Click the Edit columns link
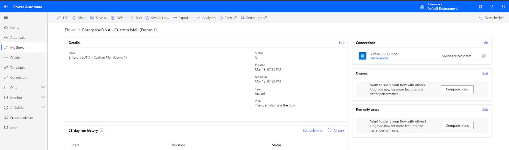This screenshot has width=509, height=150. (312, 130)
